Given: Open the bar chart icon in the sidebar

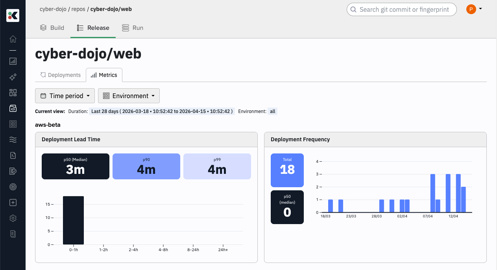Looking at the screenshot, I should pyautogui.click(x=13, y=61).
